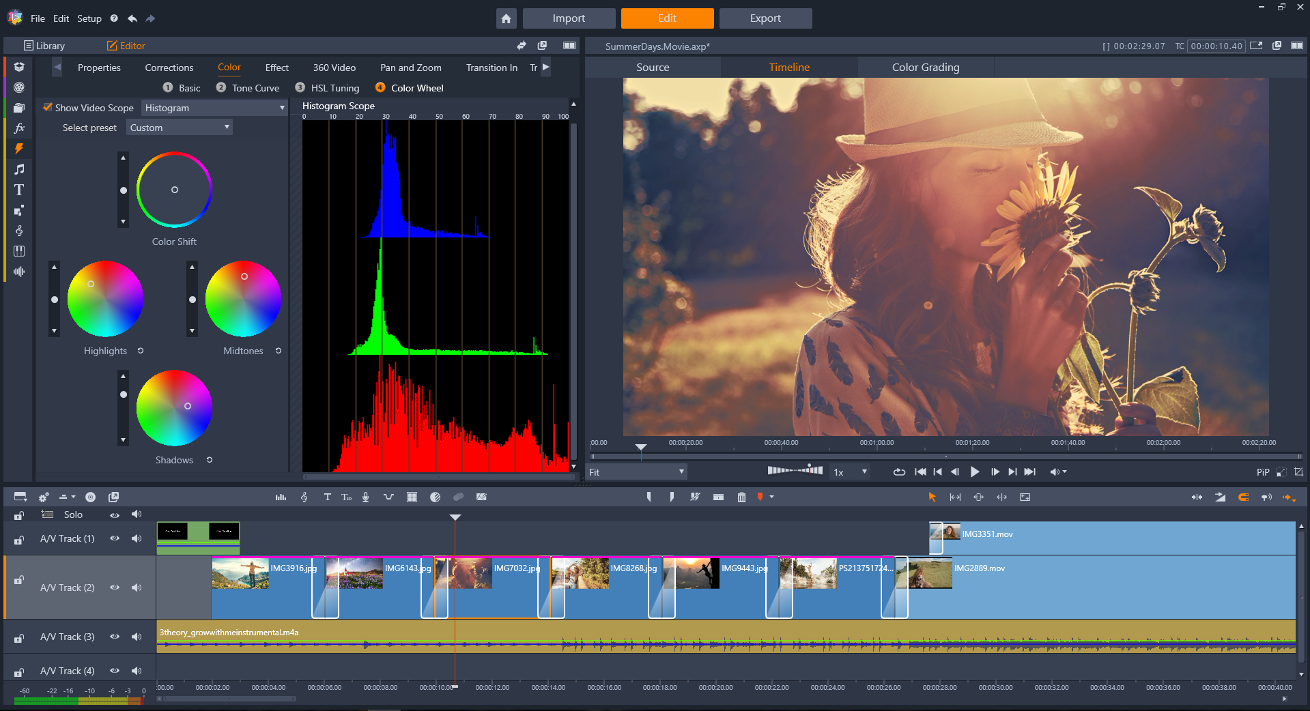Enable the magnet snapping tool
The height and width of the screenshot is (711, 1310).
point(1244,497)
